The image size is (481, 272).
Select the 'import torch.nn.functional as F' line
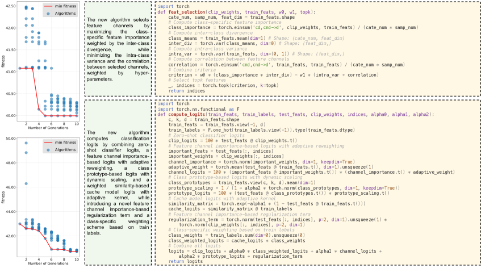198,109
